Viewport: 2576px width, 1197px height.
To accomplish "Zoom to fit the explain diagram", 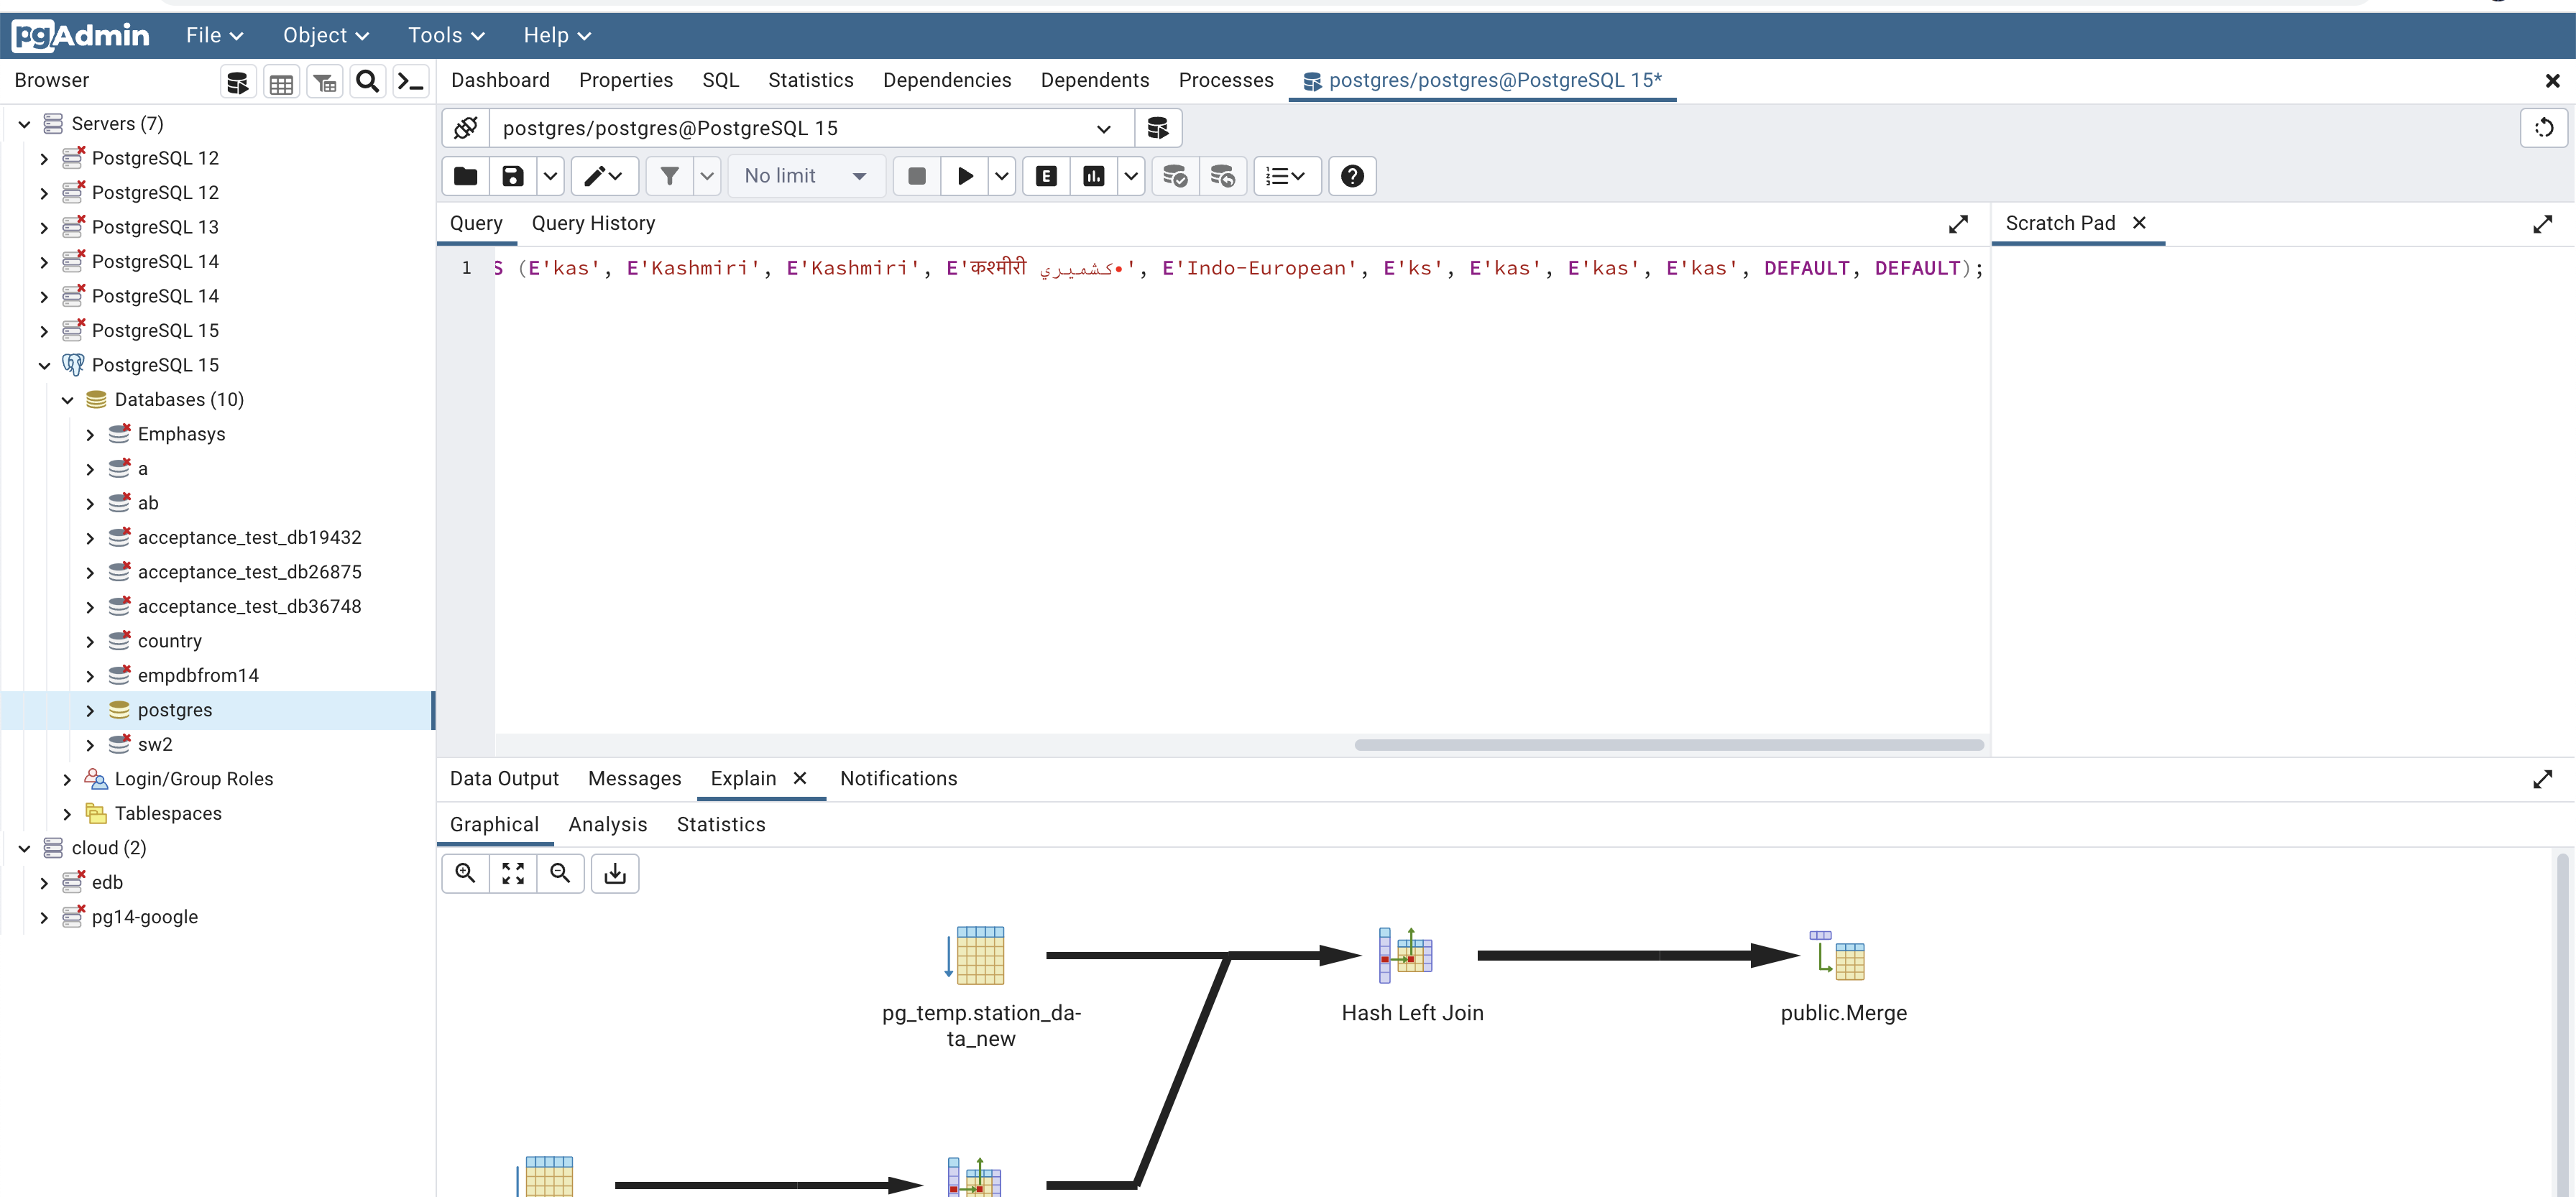I will (x=512, y=873).
